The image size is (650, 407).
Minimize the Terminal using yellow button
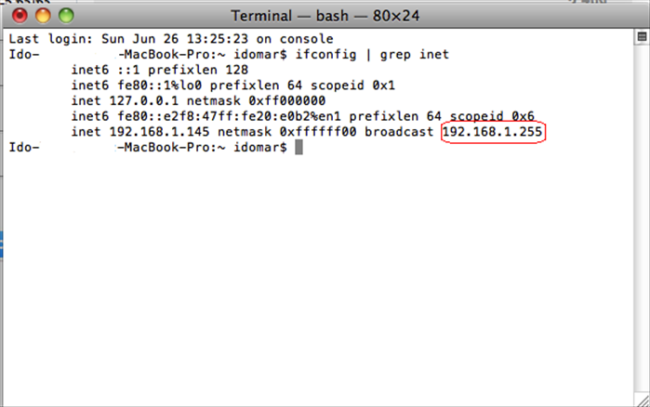(43, 16)
